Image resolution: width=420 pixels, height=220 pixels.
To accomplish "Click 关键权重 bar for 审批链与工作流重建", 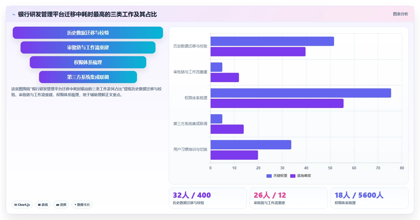I will [216, 67].
